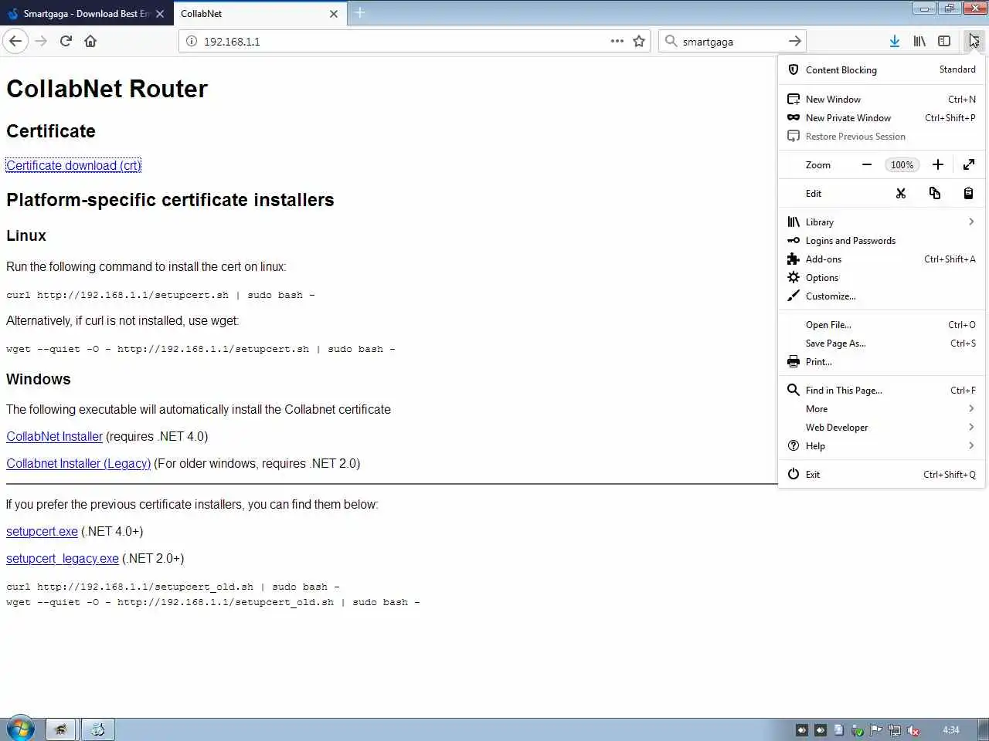Screen dimensions: 989x741
Task: Open Add-ons from the menu
Action: click(882, 259)
